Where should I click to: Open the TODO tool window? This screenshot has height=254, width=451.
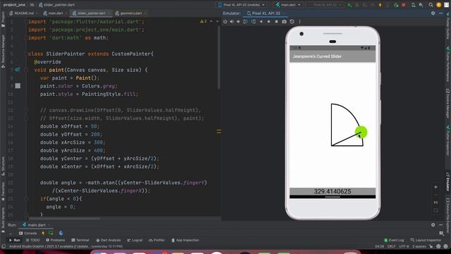[x=32, y=240]
